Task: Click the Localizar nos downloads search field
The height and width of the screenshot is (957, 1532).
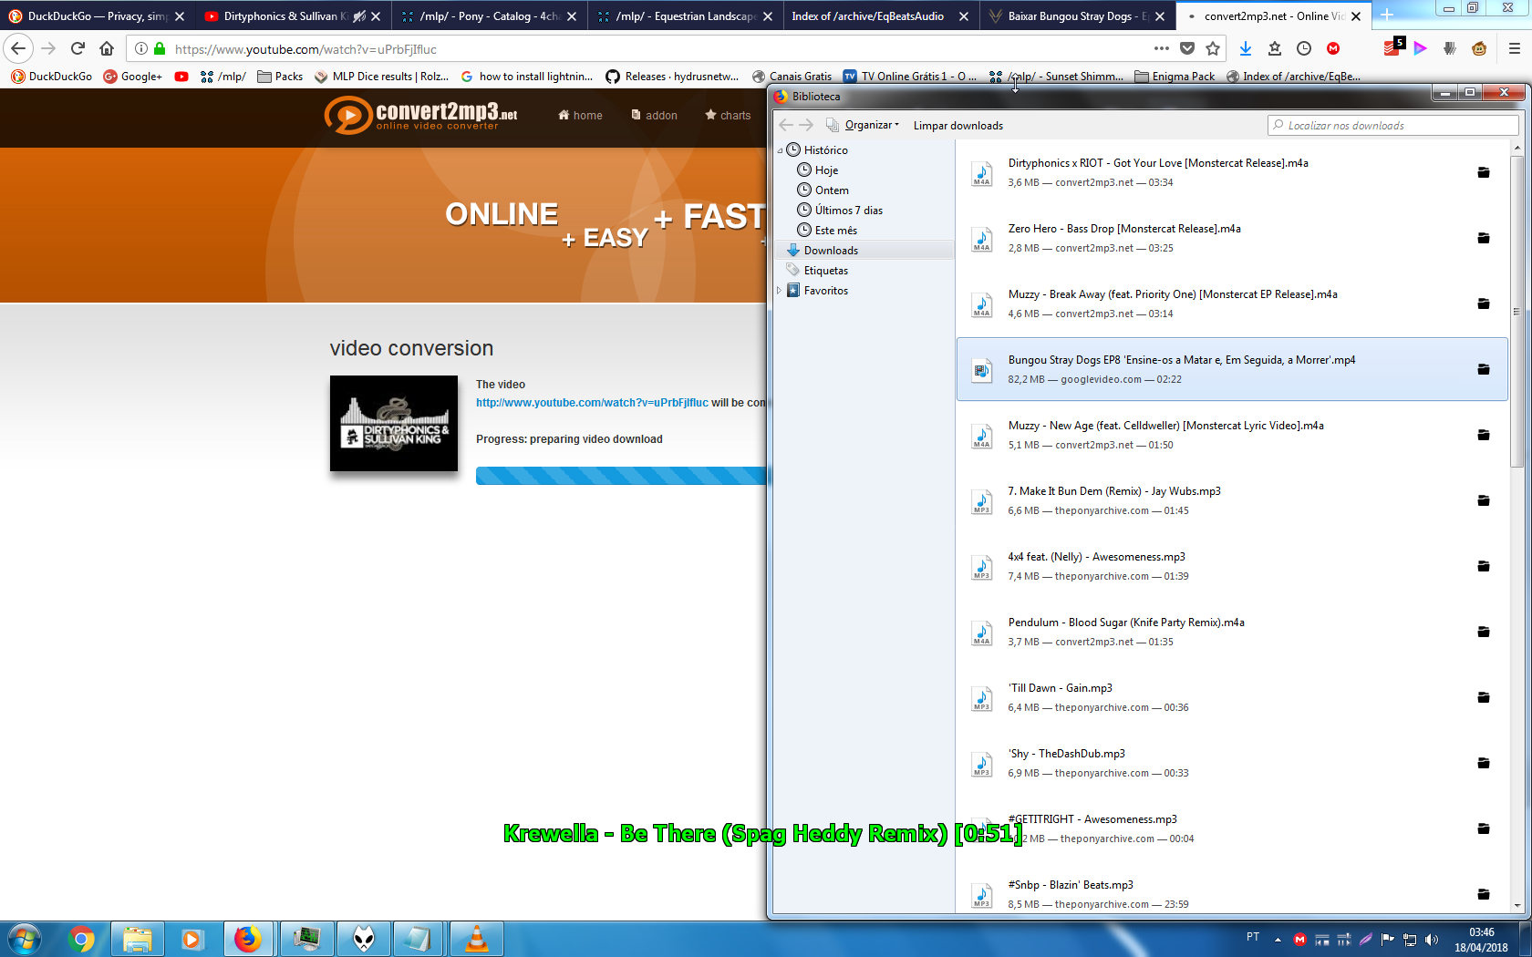Action: click(x=1395, y=125)
